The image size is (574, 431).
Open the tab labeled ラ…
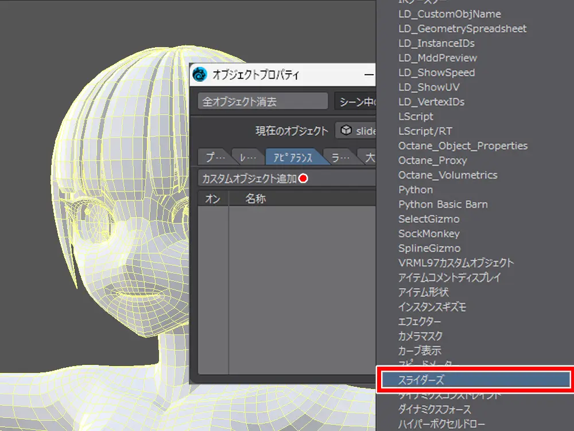pyautogui.click(x=339, y=157)
